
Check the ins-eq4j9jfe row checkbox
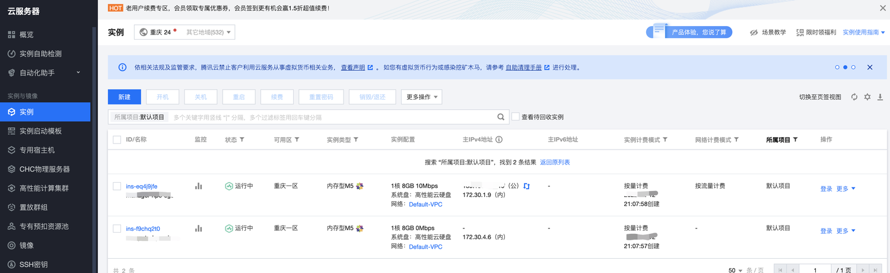[x=117, y=186]
